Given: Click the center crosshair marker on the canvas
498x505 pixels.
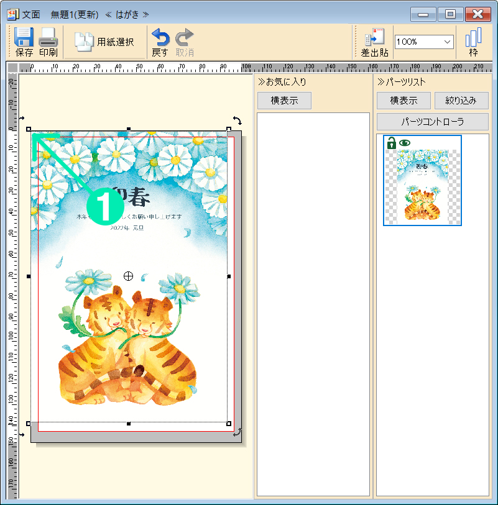Looking at the screenshot, I should click(x=129, y=276).
